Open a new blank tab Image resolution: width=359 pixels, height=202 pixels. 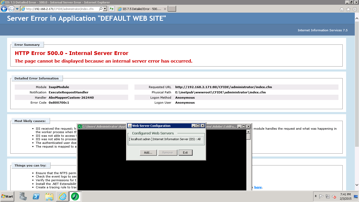click(172, 9)
